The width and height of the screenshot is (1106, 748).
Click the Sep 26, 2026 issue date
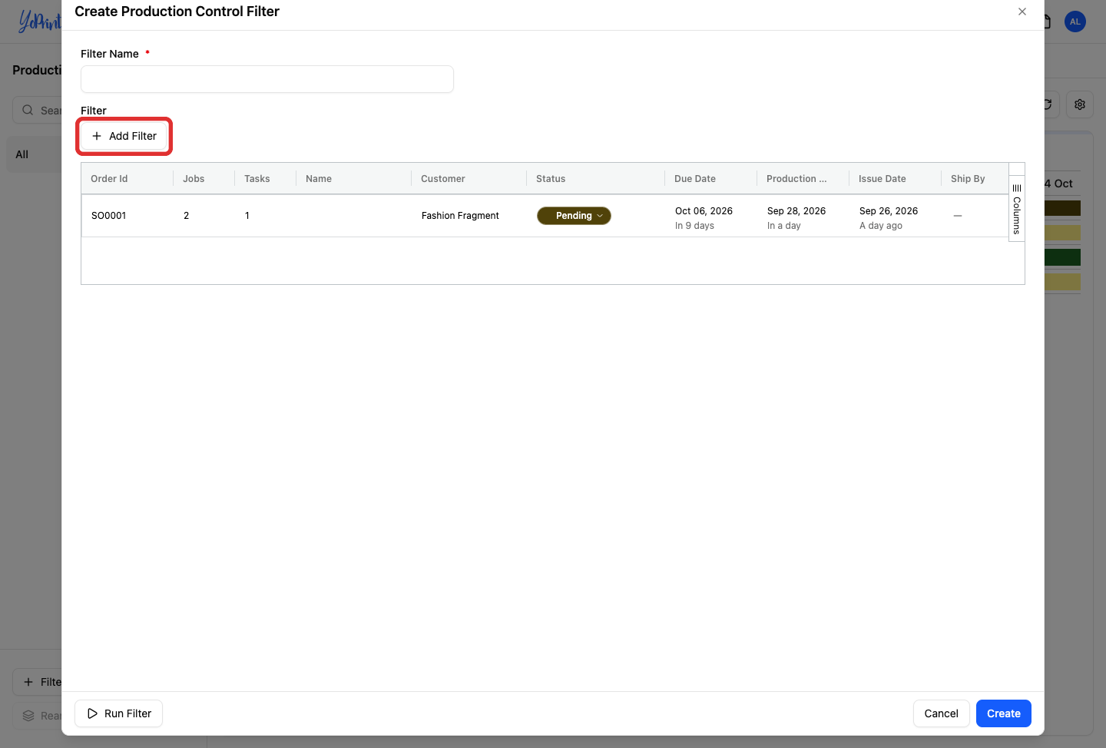[889, 211]
